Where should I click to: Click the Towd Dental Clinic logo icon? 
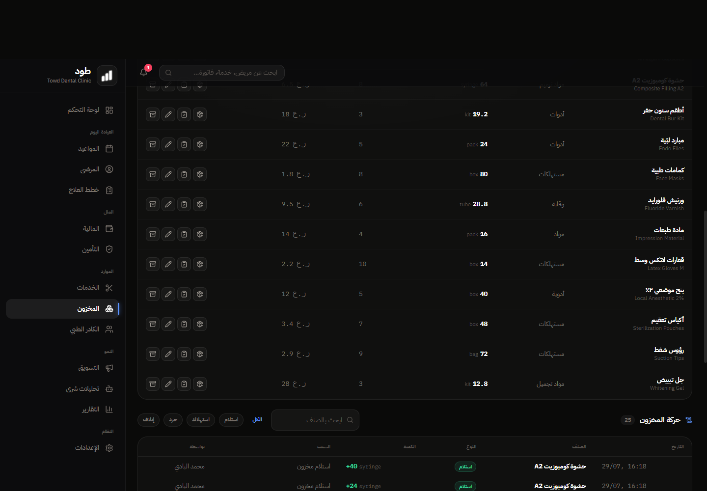107,76
